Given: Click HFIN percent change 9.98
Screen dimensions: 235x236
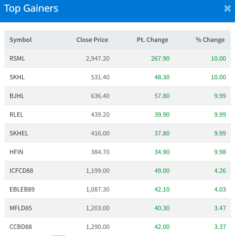Looking at the screenshot, I should pyautogui.click(x=220, y=152).
